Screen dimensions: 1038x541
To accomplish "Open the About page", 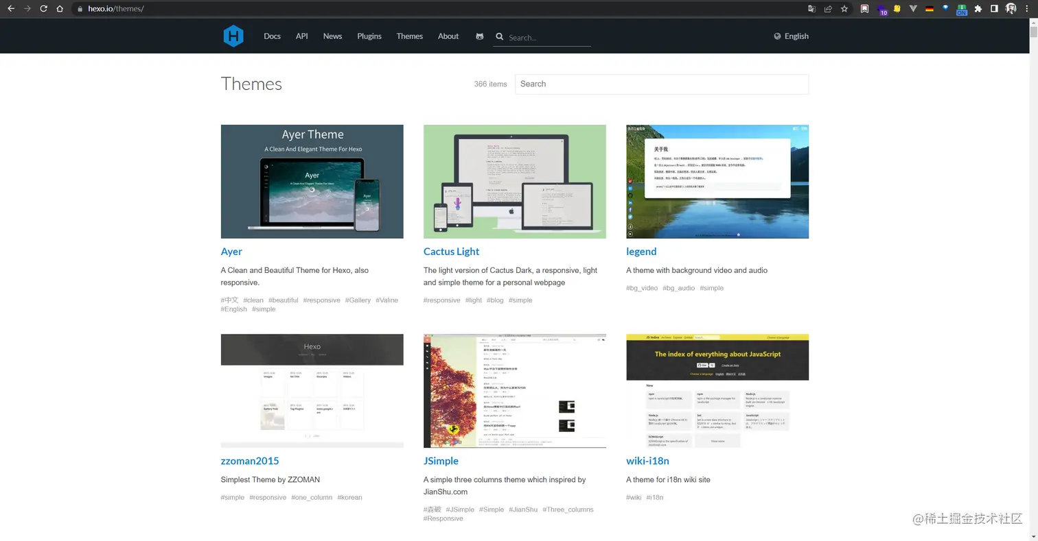I will point(448,36).
